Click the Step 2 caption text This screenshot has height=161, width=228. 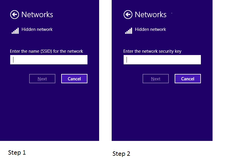coord(121,153)
